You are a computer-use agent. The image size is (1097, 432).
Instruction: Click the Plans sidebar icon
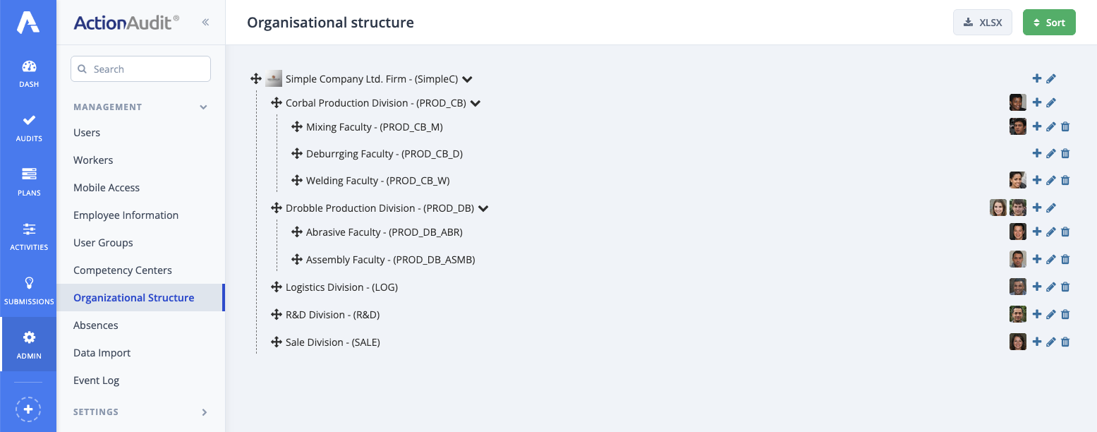coord(28,179)
